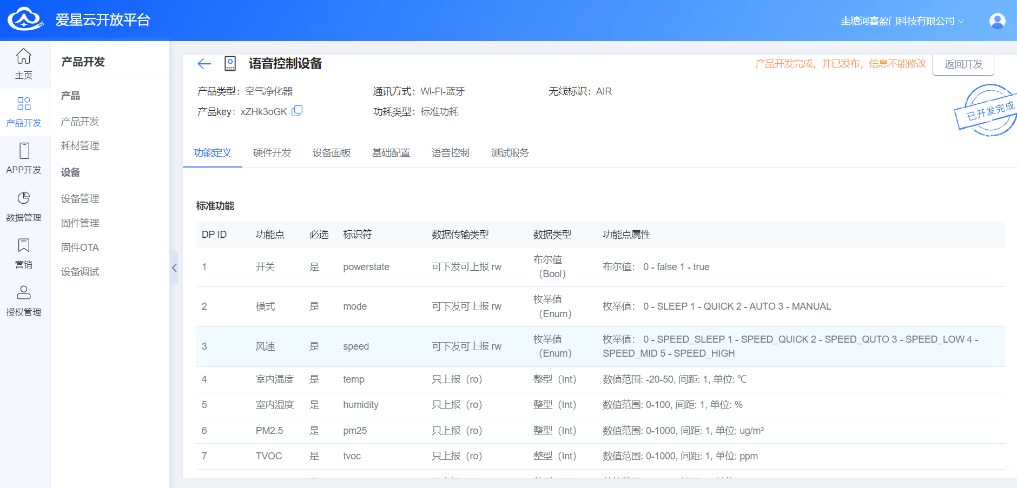Open 耗材管理 in the submenu

[x=80, y=146]
